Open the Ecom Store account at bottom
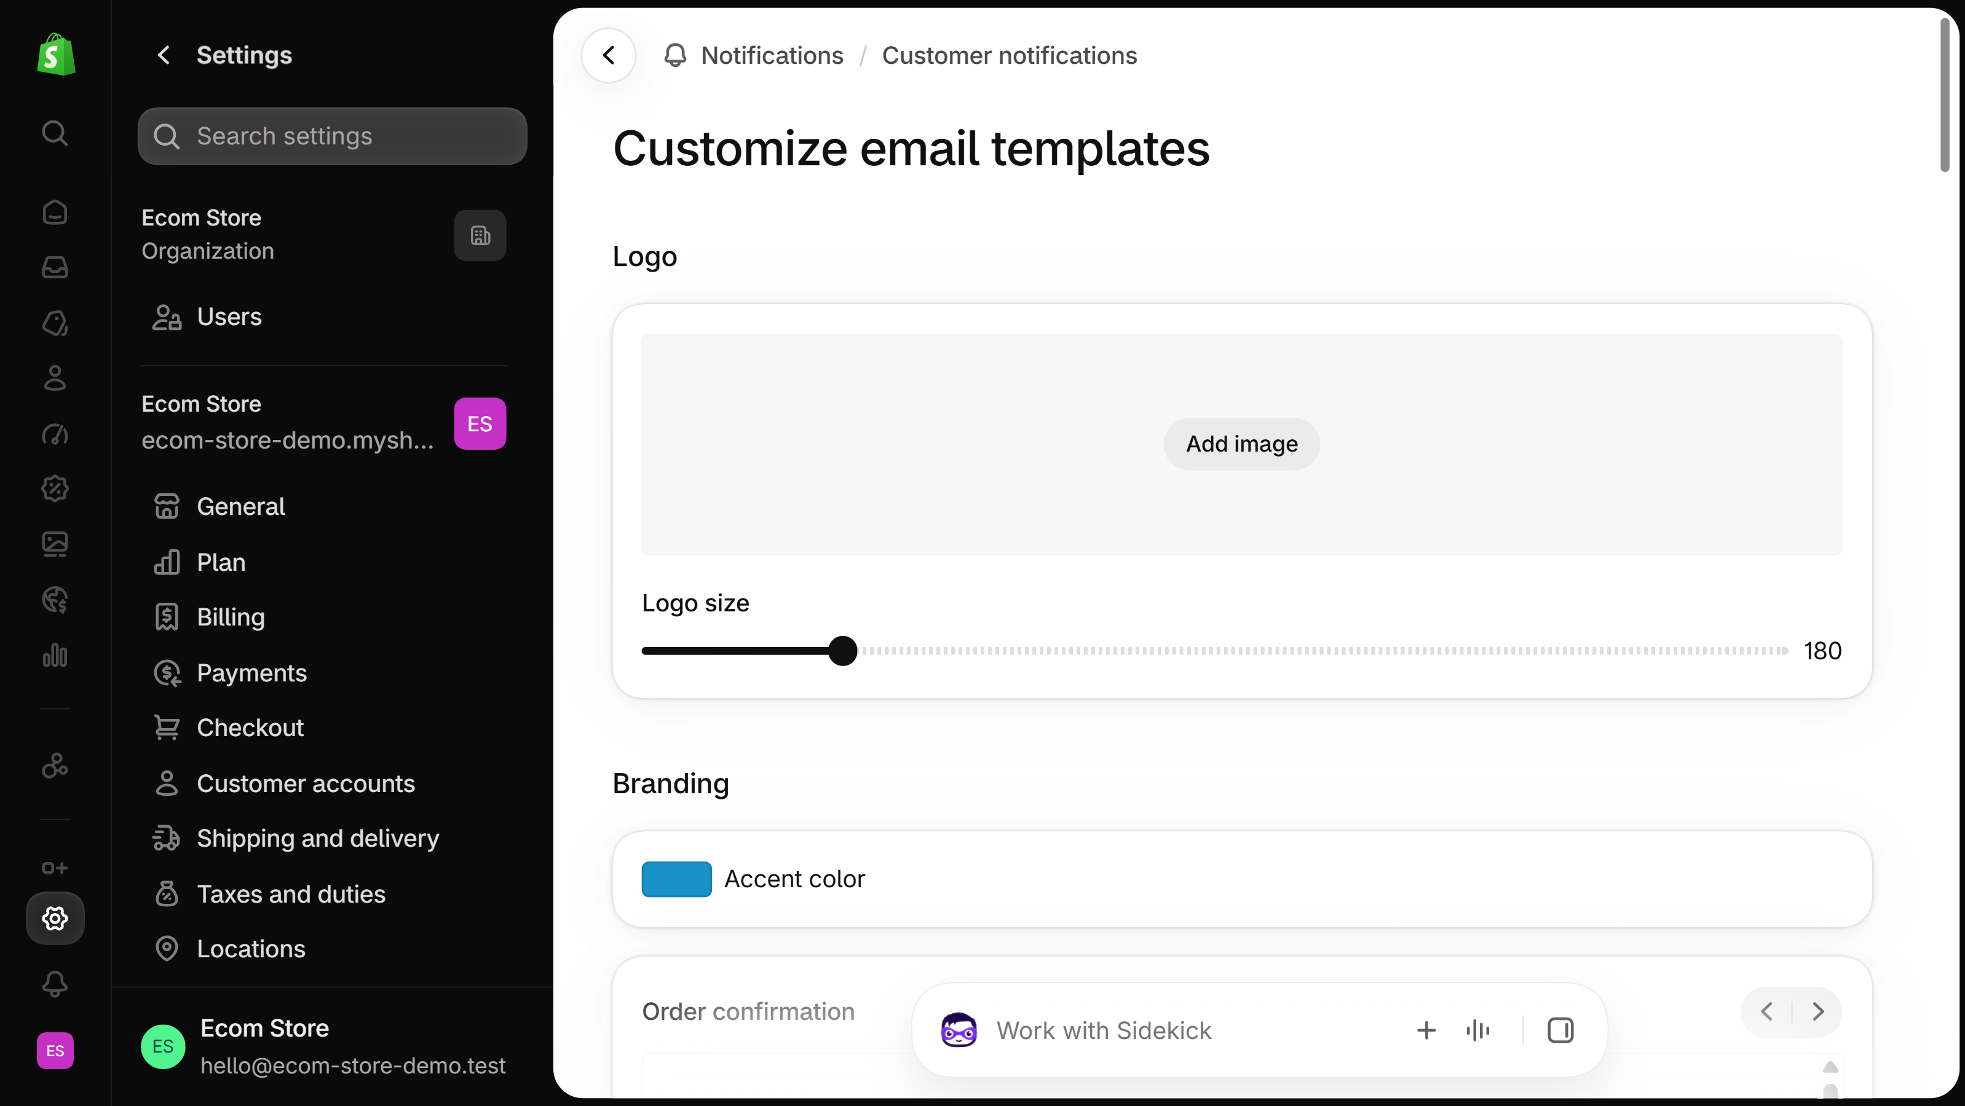 coord(323,1046)
